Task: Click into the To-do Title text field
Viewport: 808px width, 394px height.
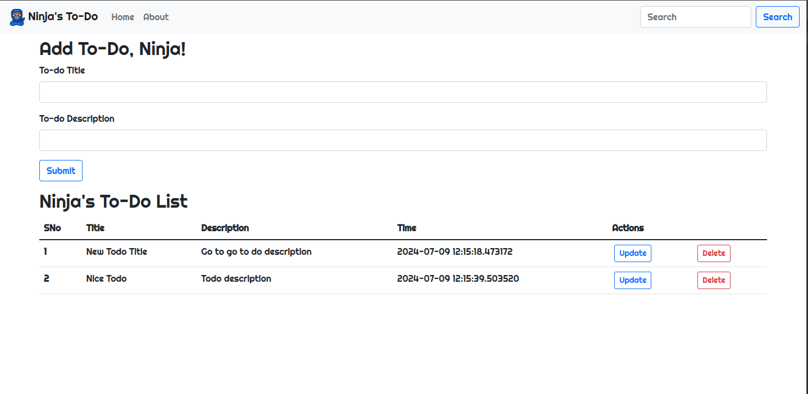Action: coord(403,92)
